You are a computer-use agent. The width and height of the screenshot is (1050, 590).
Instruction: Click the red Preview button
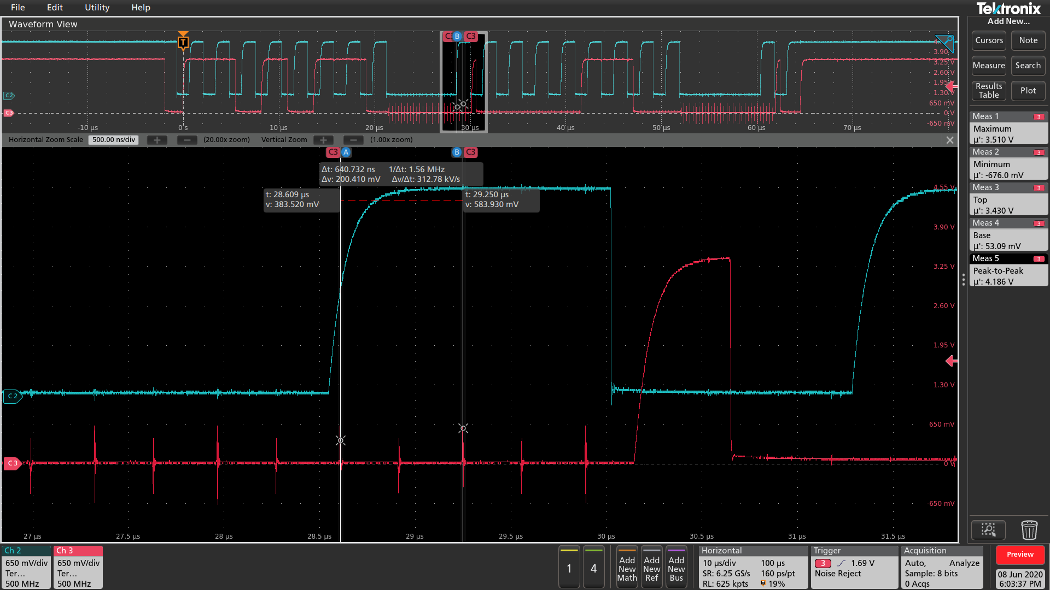click(1020, 554)
